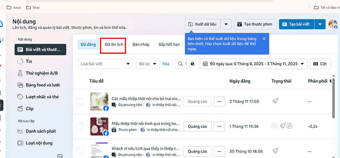Open the Tin (stories) sidebar icon
Screen dimensions: 340x158
click(x=20, y=61)
